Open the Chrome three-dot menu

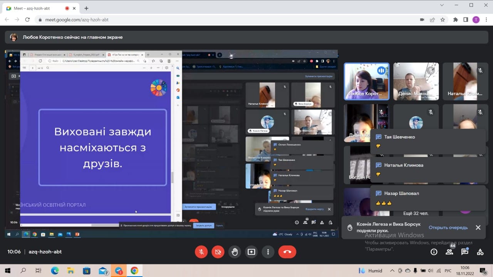coord(486,20)
